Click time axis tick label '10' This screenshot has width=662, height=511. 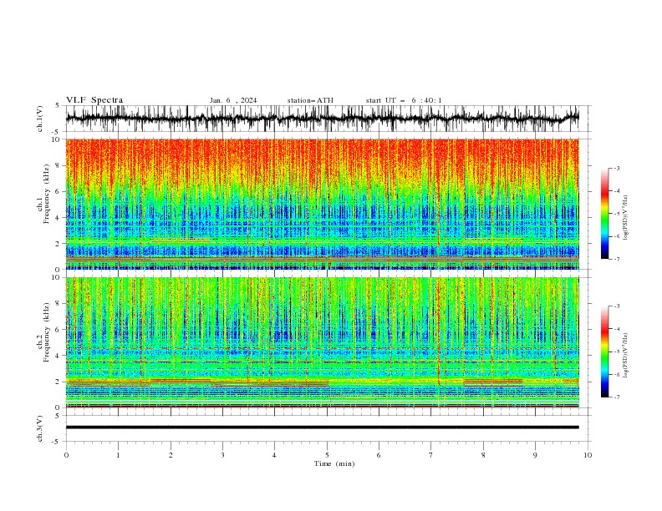pyautogui.click(x=588, y=455)
